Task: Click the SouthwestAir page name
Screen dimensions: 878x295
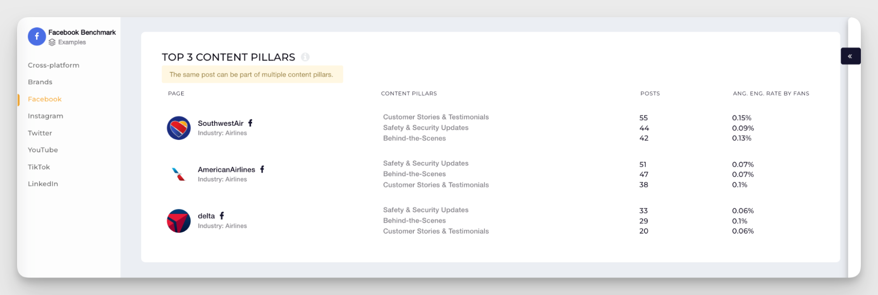Action: click(x=220, y=123)
